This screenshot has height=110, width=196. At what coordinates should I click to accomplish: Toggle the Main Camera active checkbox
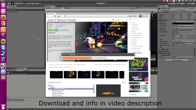(162, 8)
